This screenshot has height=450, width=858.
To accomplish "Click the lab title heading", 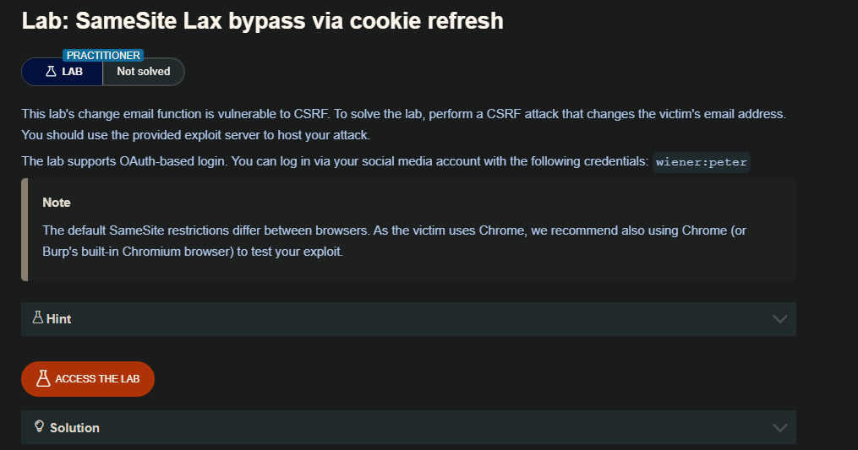I will pos(262,20).
